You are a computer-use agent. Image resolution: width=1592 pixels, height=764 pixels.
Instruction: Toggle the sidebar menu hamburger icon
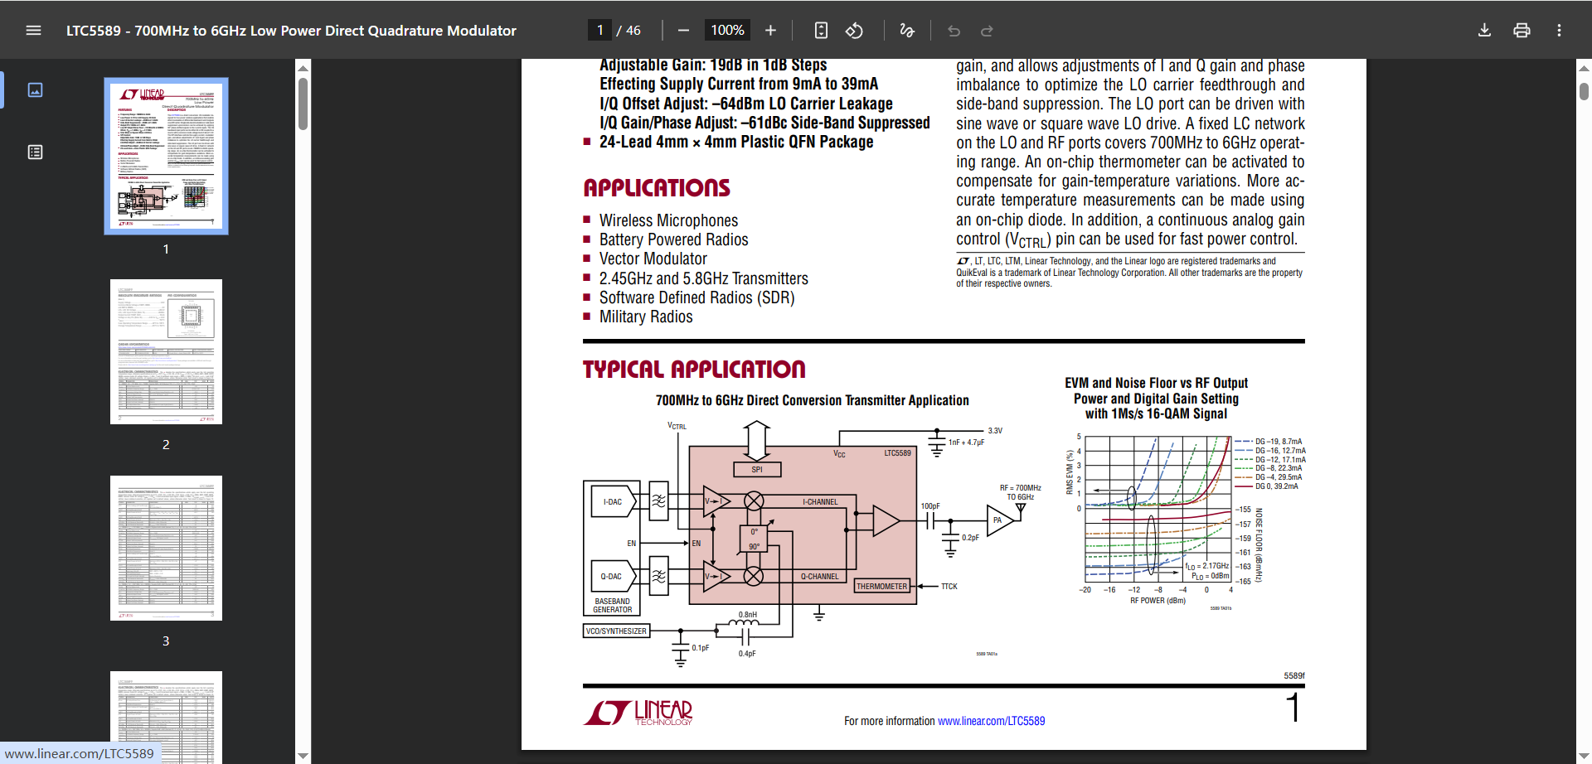pyautogui.click(x=33, y=31)
